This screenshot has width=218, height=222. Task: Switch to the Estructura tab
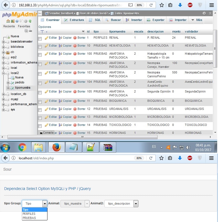coord(74,20)
